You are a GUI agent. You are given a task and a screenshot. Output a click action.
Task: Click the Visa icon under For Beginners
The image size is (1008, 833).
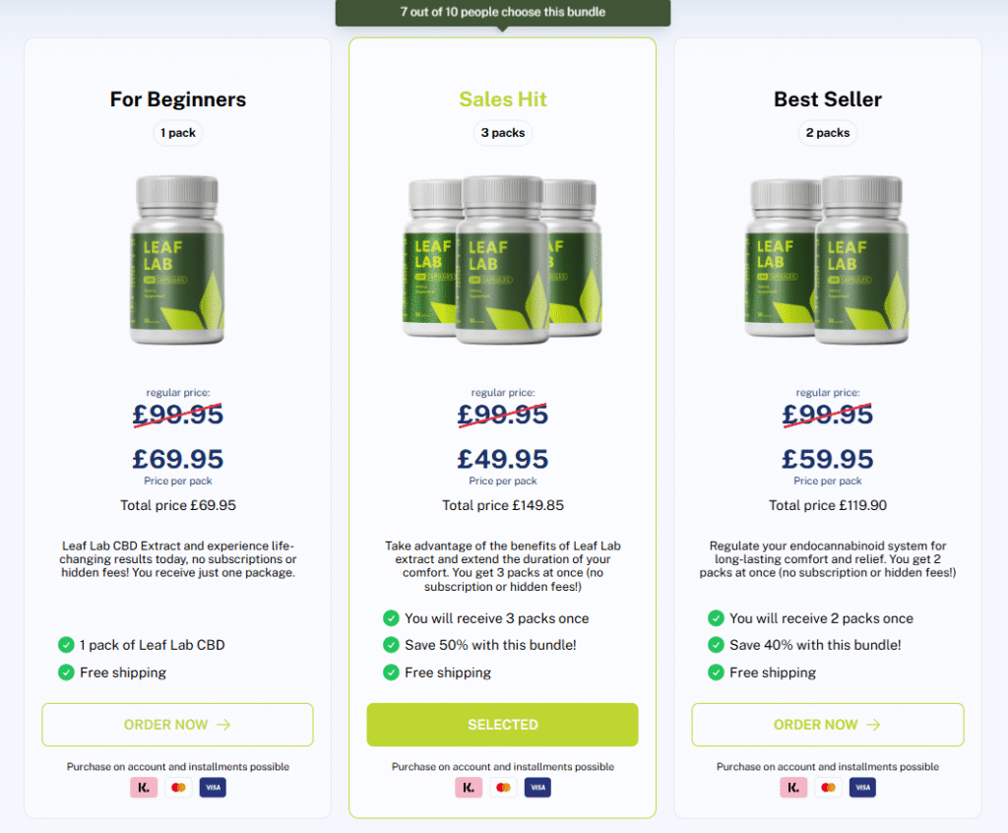[213, 788]
